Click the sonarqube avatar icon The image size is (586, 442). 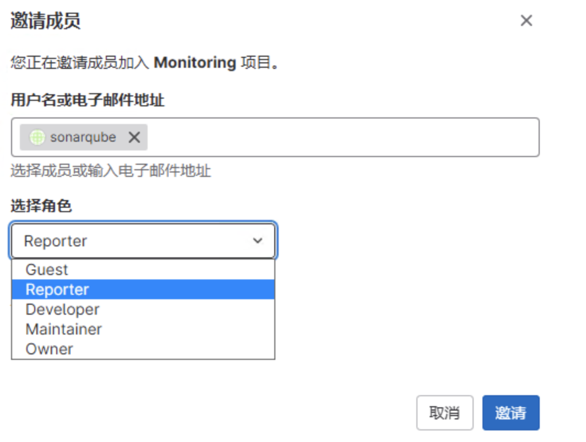(37, 137)
